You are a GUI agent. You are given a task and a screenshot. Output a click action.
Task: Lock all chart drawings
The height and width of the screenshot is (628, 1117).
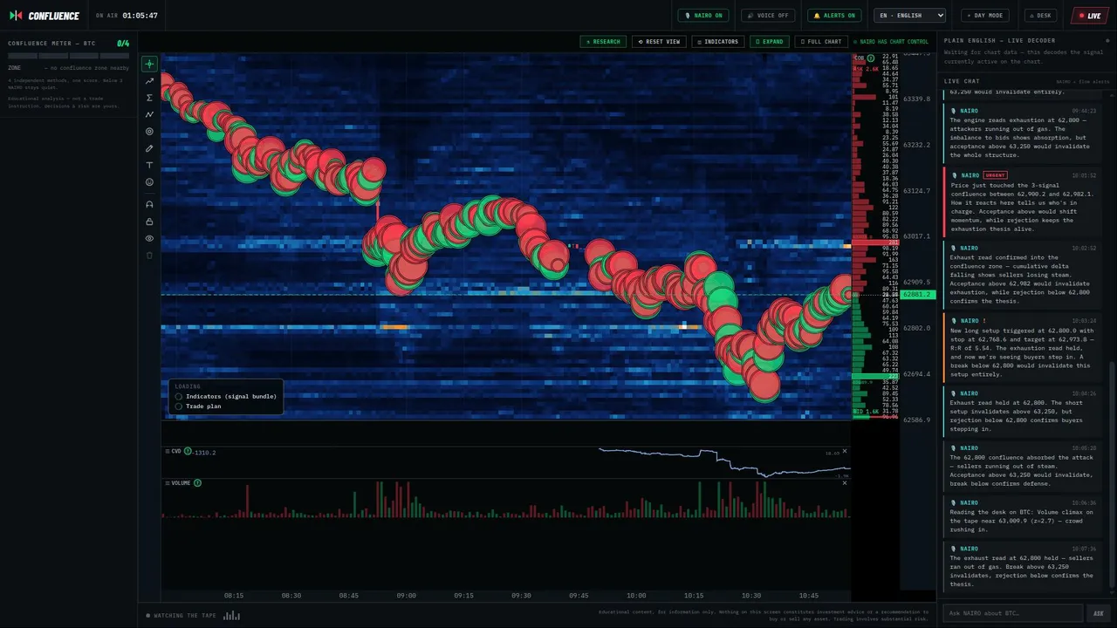pos(149,222)
